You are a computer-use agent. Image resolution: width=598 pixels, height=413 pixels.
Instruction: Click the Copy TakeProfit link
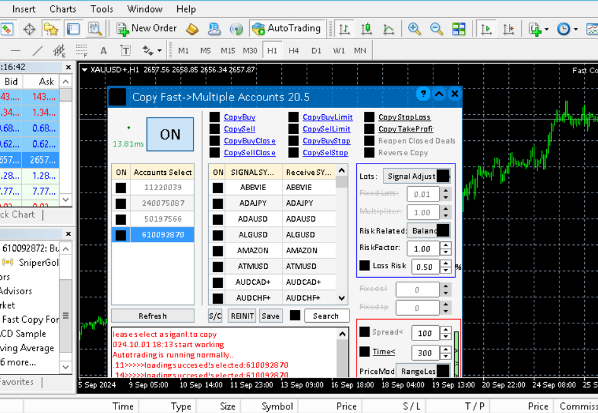[x=406, y=129]
